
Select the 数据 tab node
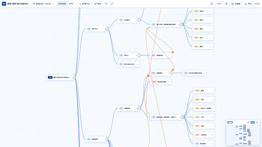(203, 46)
